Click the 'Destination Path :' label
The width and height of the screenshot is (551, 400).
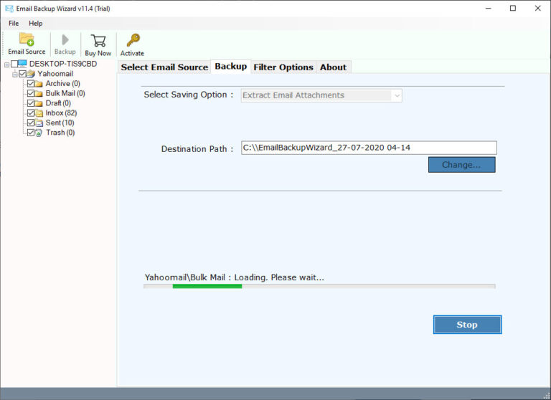point(197,149)
